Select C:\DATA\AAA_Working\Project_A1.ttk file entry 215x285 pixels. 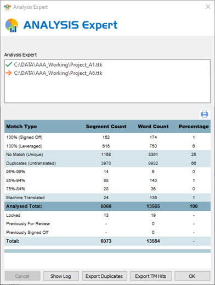[x=58, y=64]
